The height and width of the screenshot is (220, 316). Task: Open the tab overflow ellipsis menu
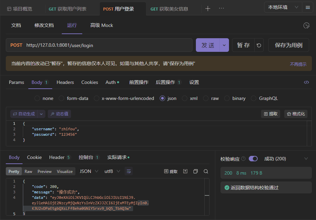point(221,8)
